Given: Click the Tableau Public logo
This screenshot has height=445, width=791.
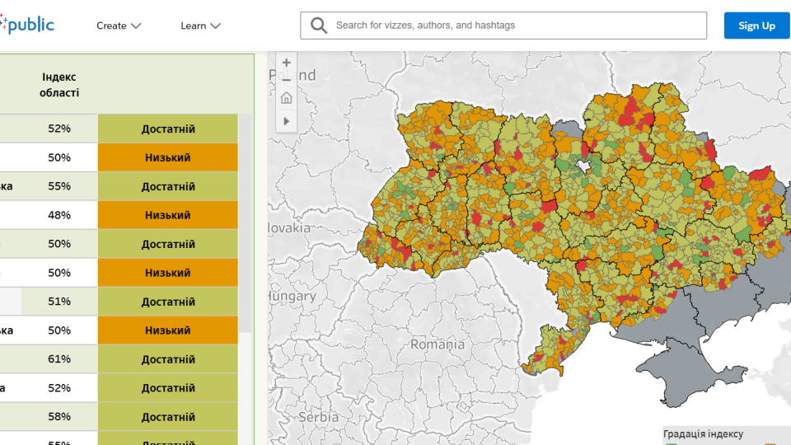Looking at the screenshot, I should point(28,25).
